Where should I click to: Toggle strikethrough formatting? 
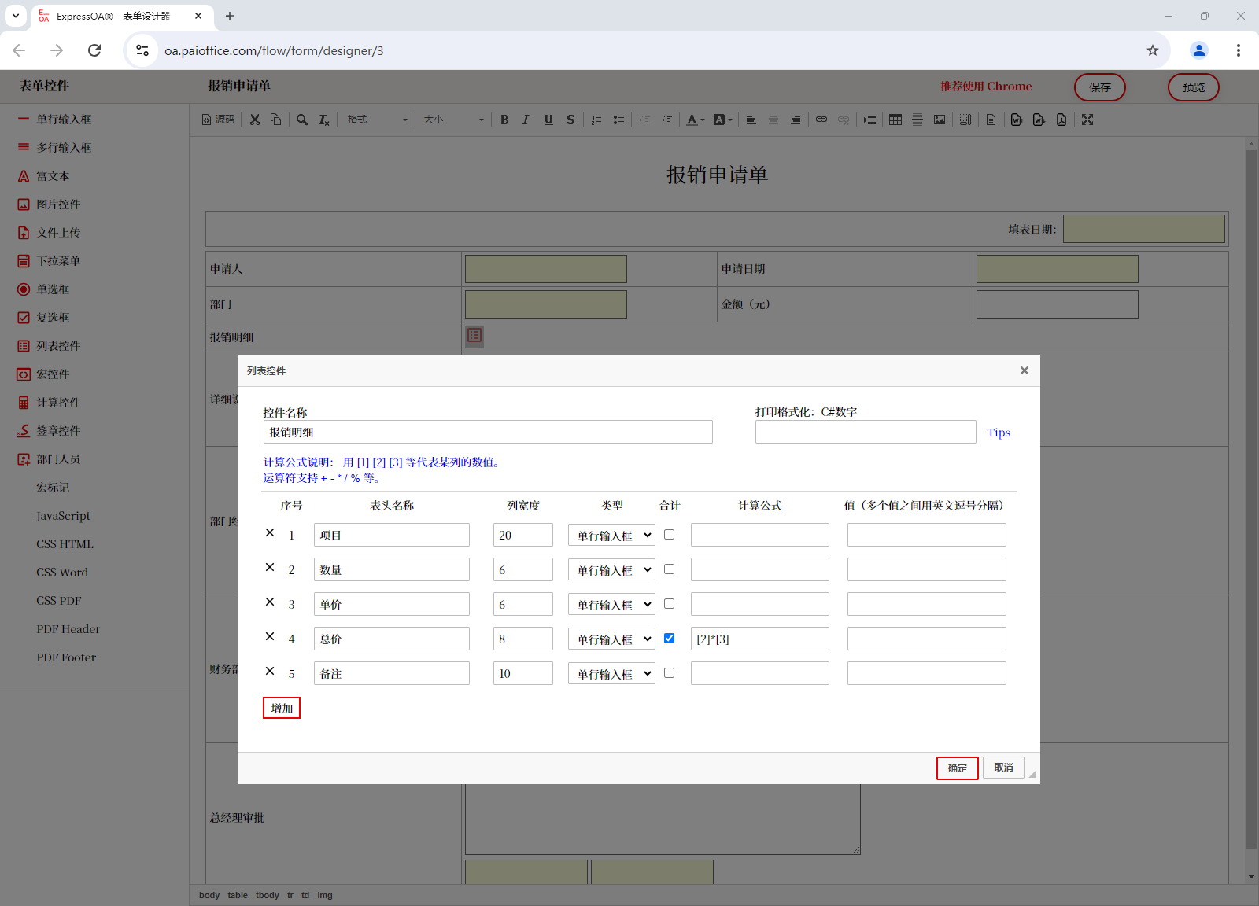point(570,120)
